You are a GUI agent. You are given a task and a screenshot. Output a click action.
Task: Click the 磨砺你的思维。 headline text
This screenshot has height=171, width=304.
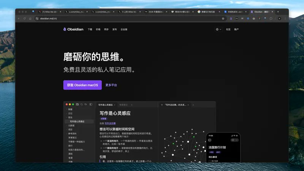(x=94, y=57)
